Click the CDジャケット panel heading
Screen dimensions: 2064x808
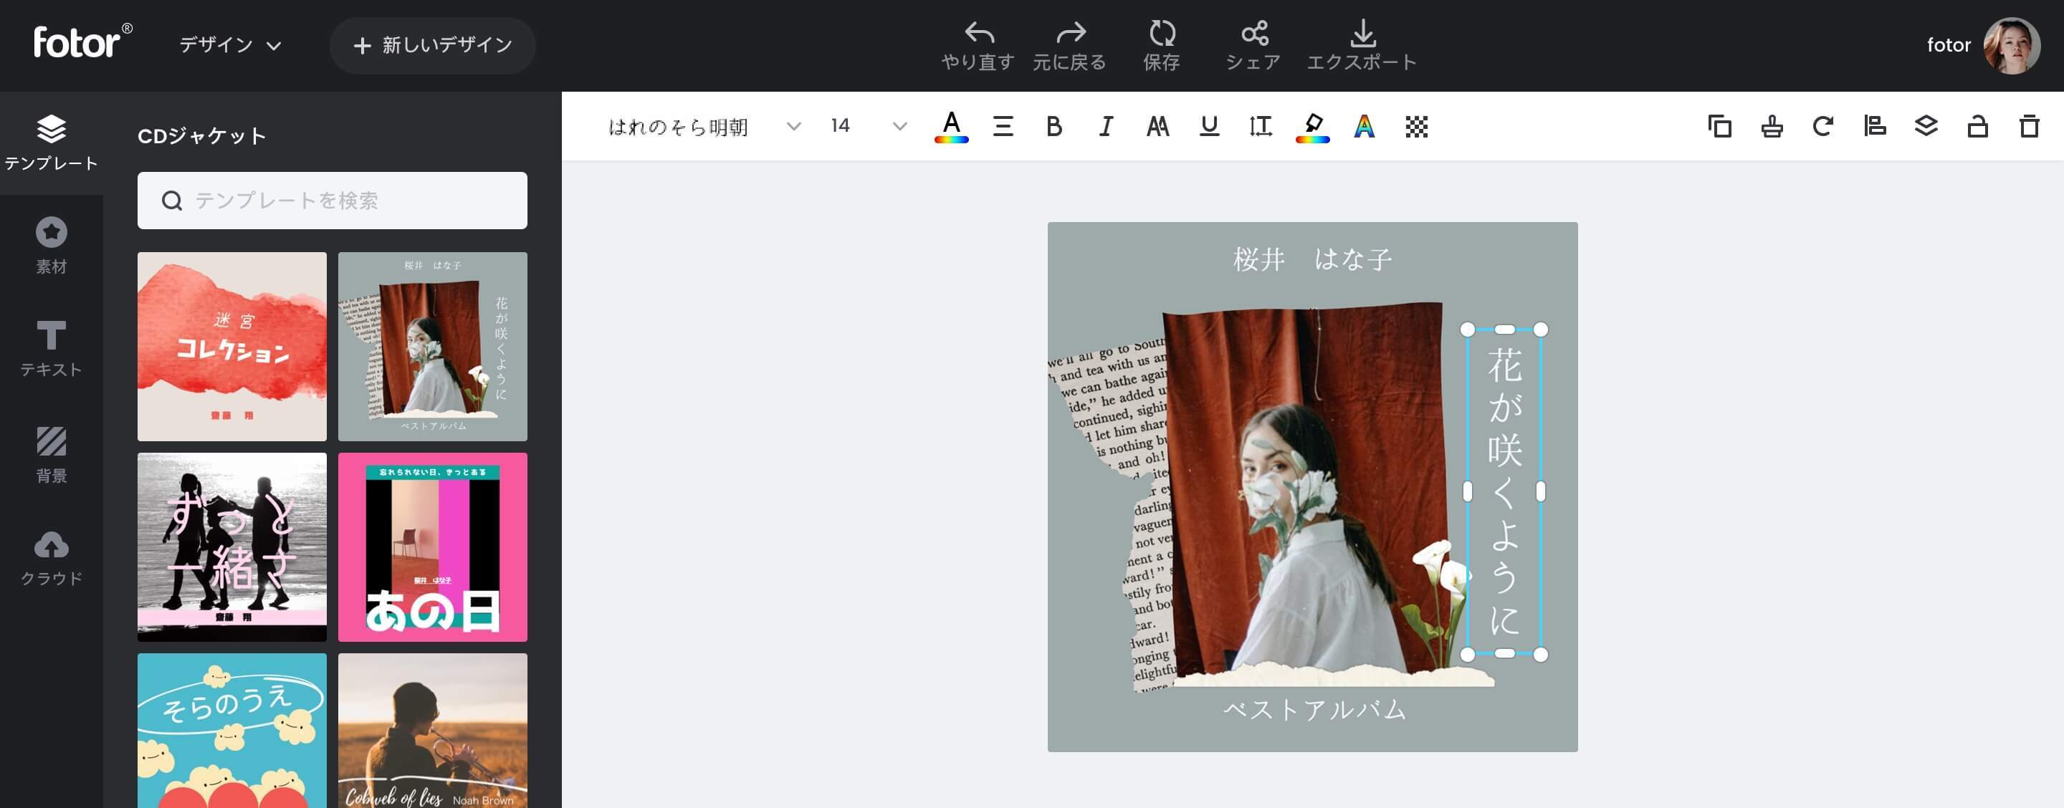[x=201, y=135]
